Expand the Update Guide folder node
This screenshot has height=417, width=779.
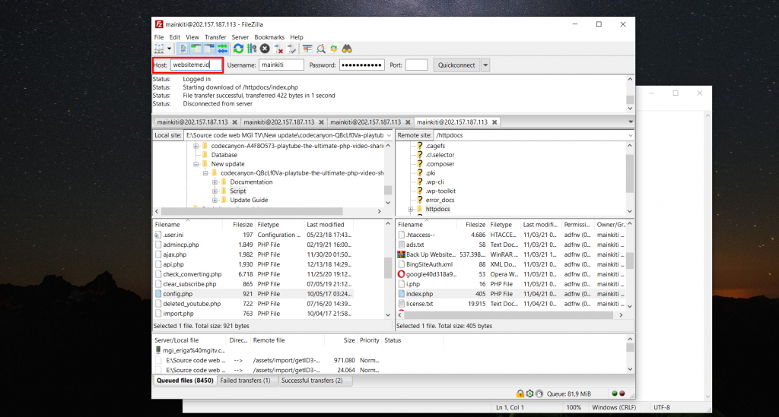(215, 200)
